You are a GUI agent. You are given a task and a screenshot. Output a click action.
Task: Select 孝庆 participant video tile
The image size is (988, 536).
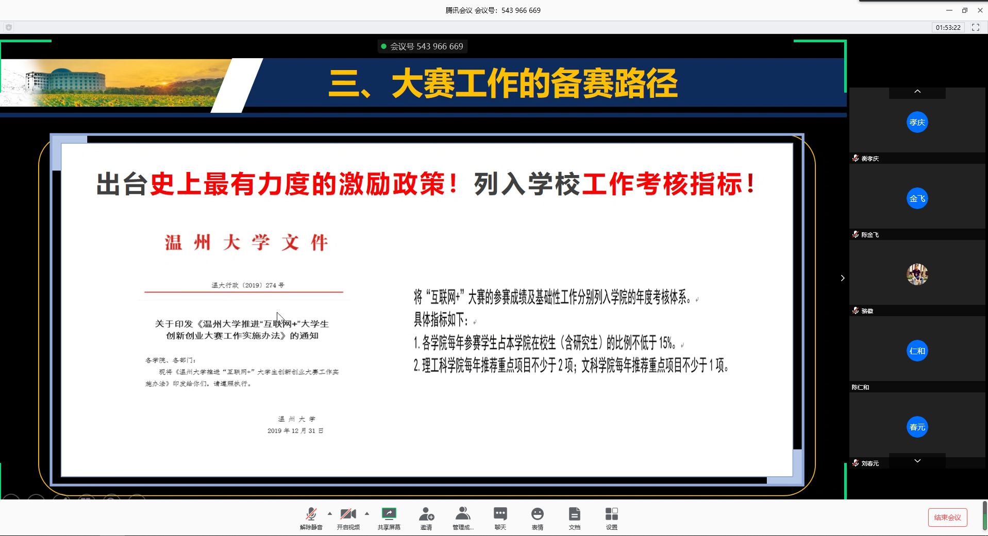[917, 123]
